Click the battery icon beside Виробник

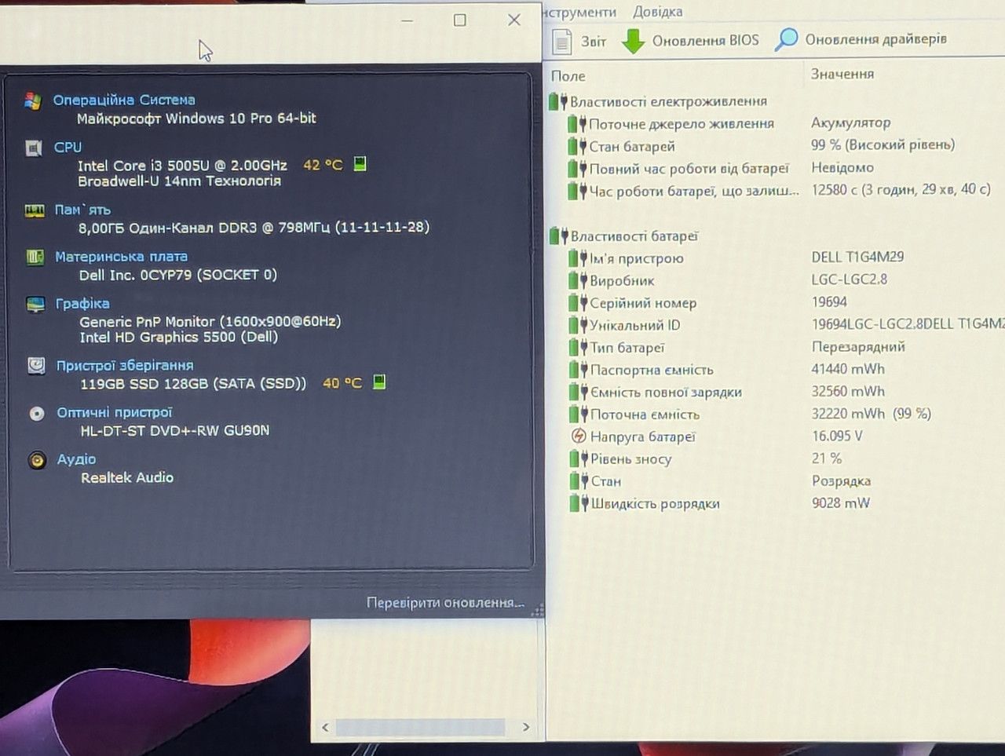[579, 280]
